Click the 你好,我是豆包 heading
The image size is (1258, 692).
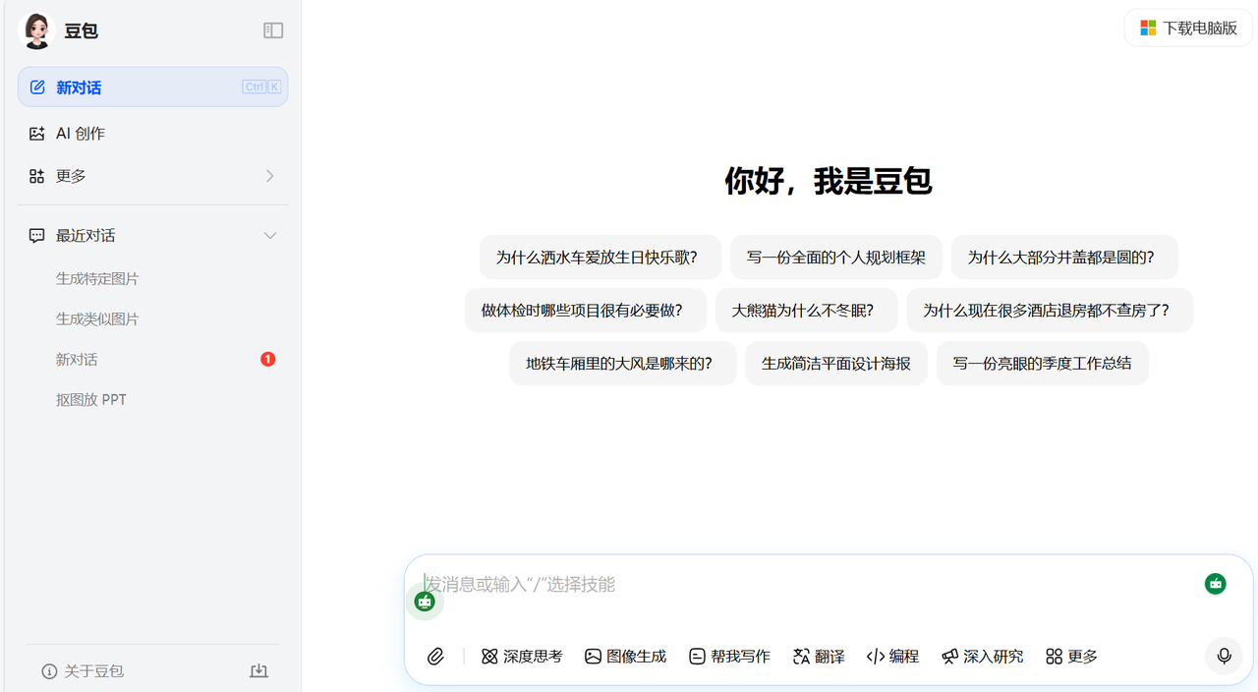pos(829,181)
